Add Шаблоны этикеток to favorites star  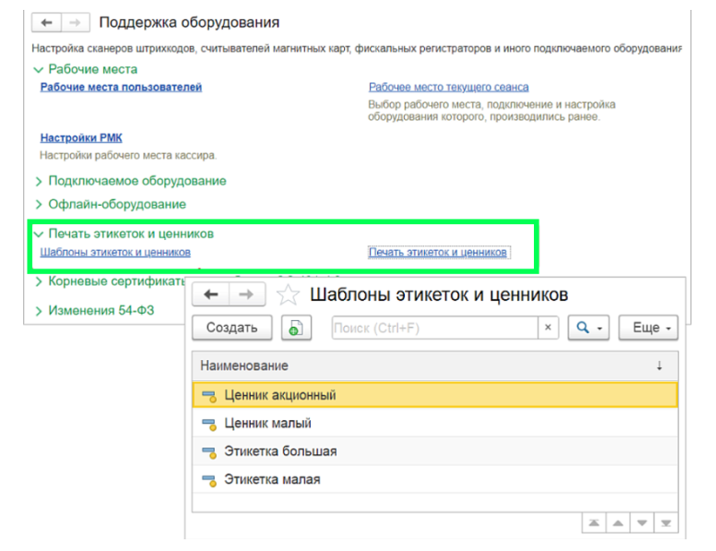point(289,295)
